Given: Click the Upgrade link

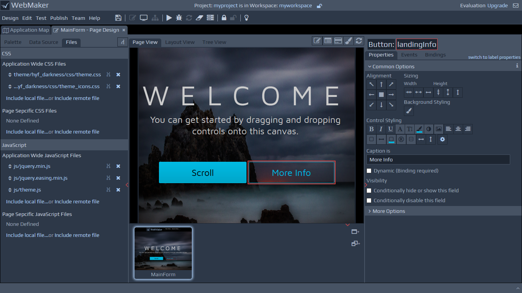Looking at the screenshot, I should 498,5.
